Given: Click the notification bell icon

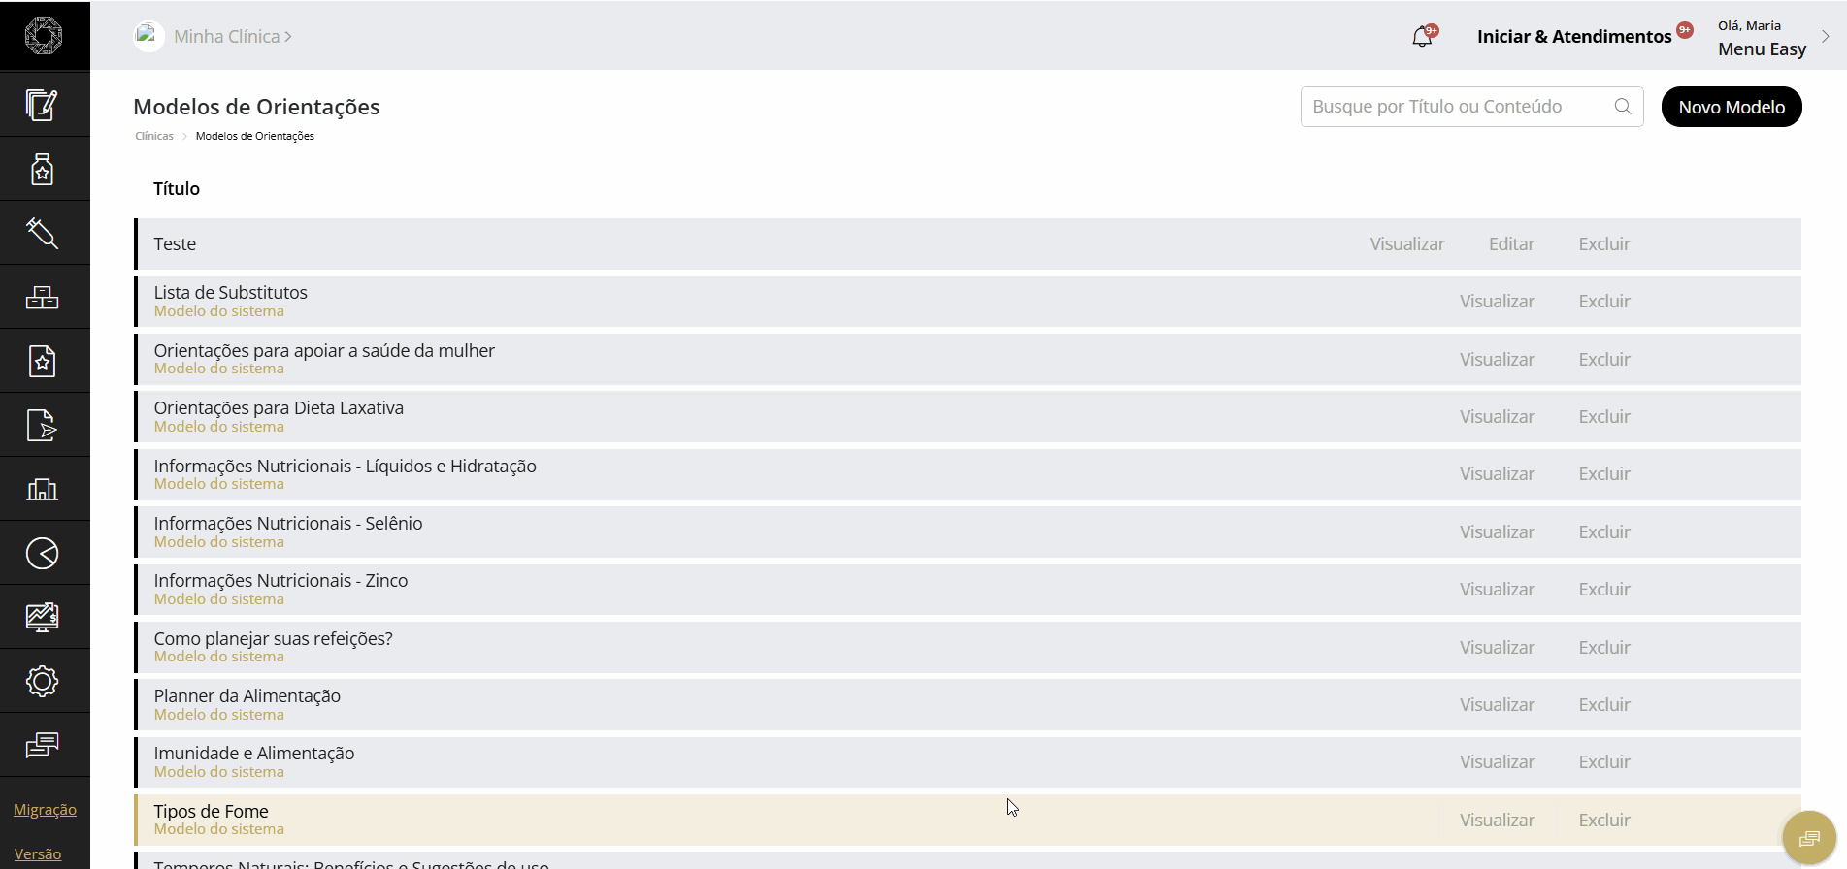Looking at the screenshot, I should [x=1422, y=37].
